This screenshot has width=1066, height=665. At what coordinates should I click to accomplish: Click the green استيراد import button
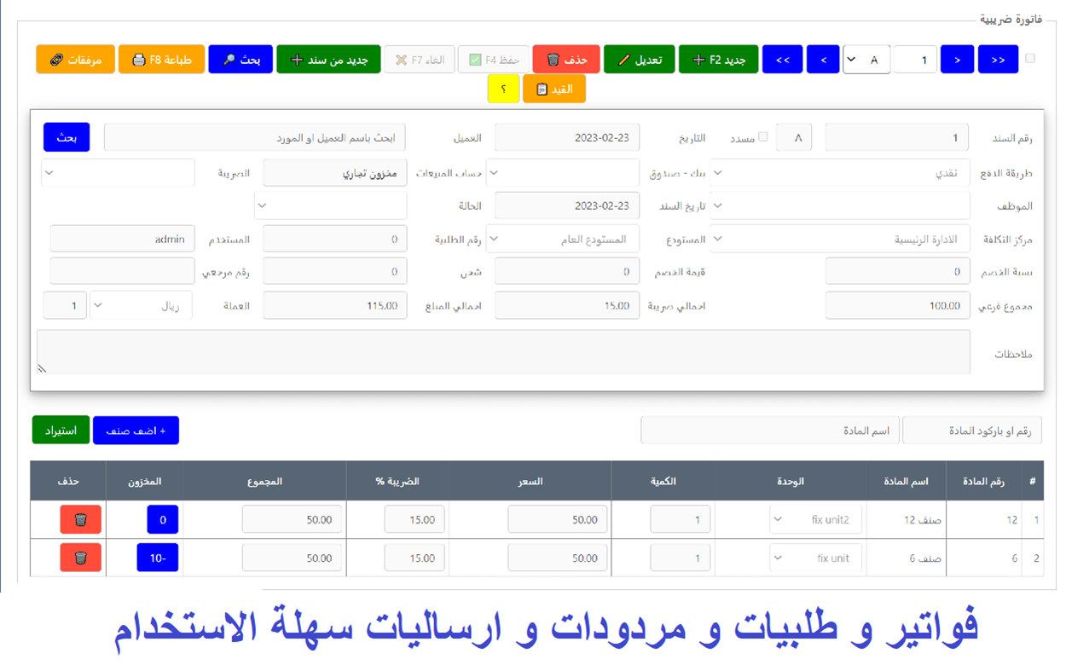click(x=61, y=431)
